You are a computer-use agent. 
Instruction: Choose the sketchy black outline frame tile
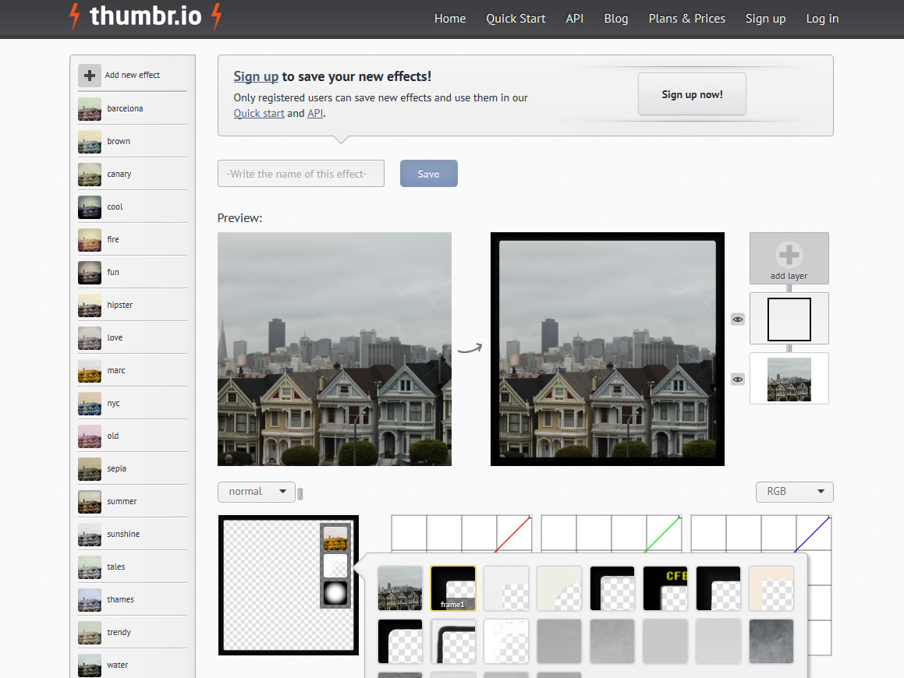click(x=453, y=641)
